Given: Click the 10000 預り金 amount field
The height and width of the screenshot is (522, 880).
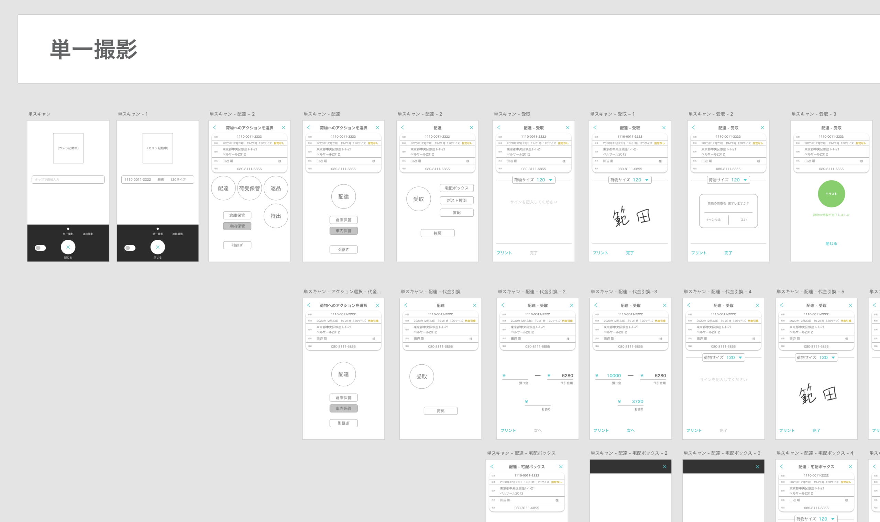Looking at the screenshot, I should coord(613,376).
